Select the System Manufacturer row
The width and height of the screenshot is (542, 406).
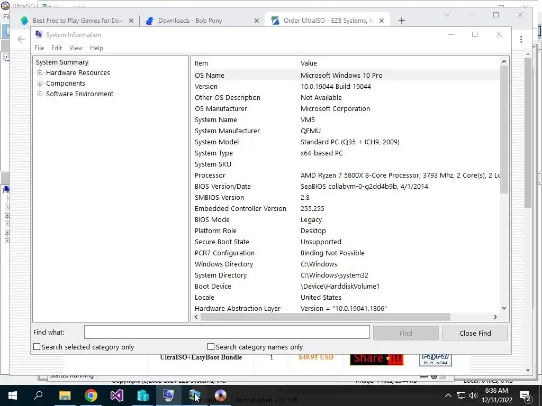[x=347, y=131]
